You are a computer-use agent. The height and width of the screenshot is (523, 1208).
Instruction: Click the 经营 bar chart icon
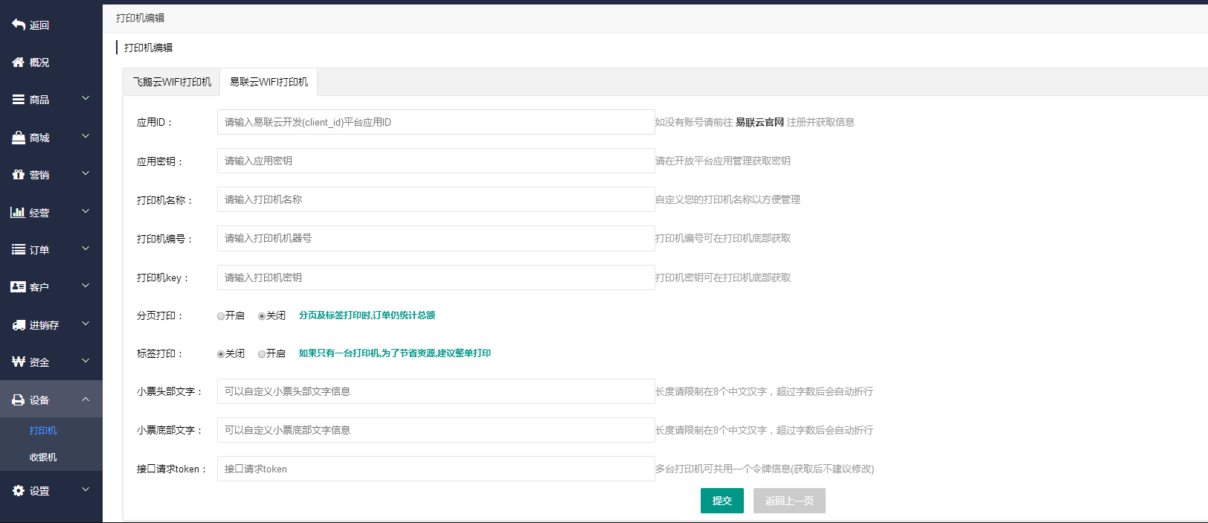19,212
